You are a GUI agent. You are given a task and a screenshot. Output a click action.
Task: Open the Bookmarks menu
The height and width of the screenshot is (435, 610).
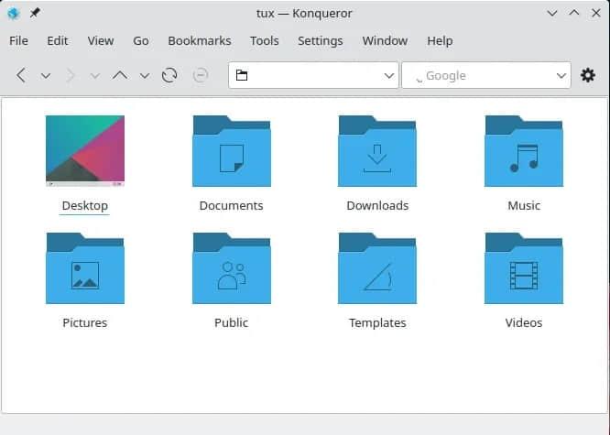pos(199,40)
